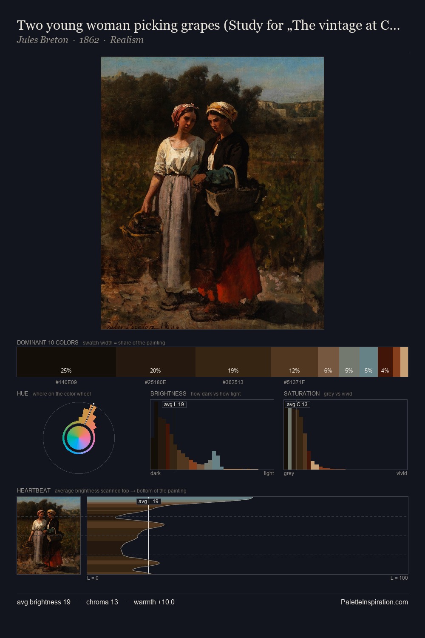Click the Realism style label
The height and width of the screenshot is (638, 425).
[x=127, y=40]
